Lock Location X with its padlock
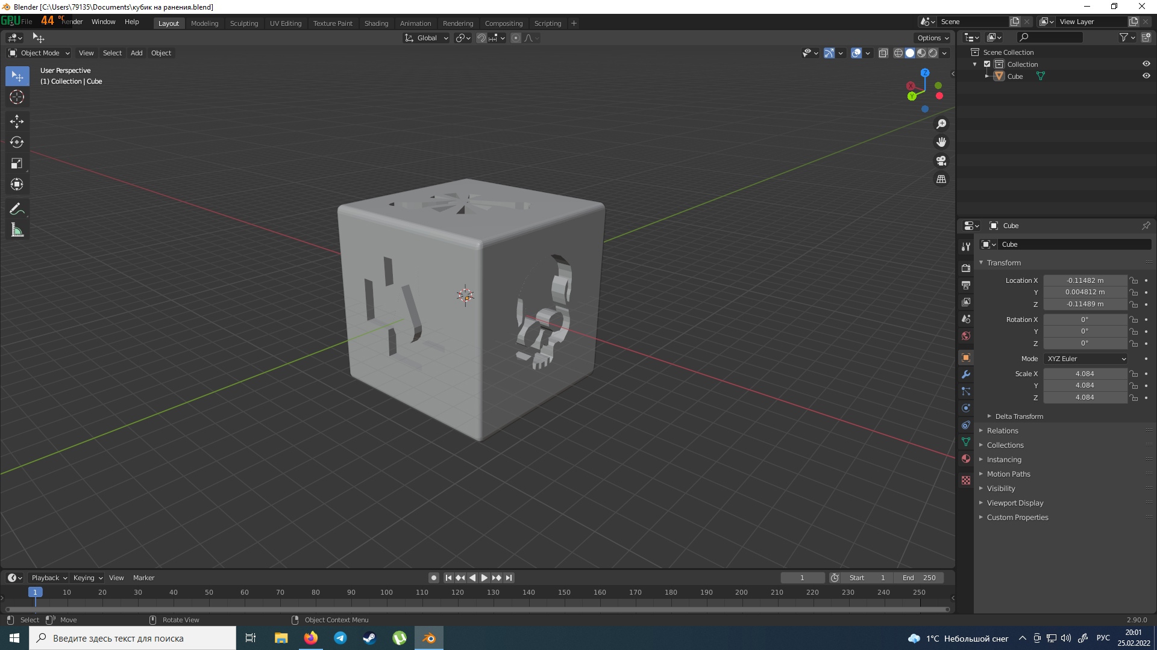The image size is (1157, 650). [1133, 280]
